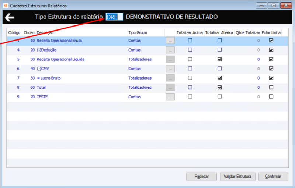Open ellipsis button for (-)Dedução row
The width and height of the screenshot is (295, 188).
[170, 50]
